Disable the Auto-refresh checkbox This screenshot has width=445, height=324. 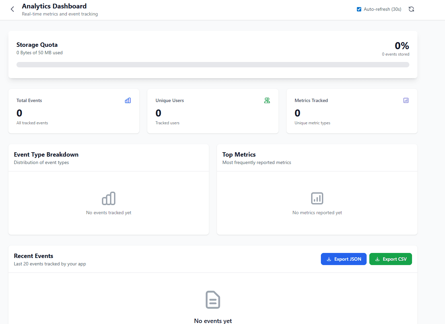pyautogui.click(x=358, y=9)
